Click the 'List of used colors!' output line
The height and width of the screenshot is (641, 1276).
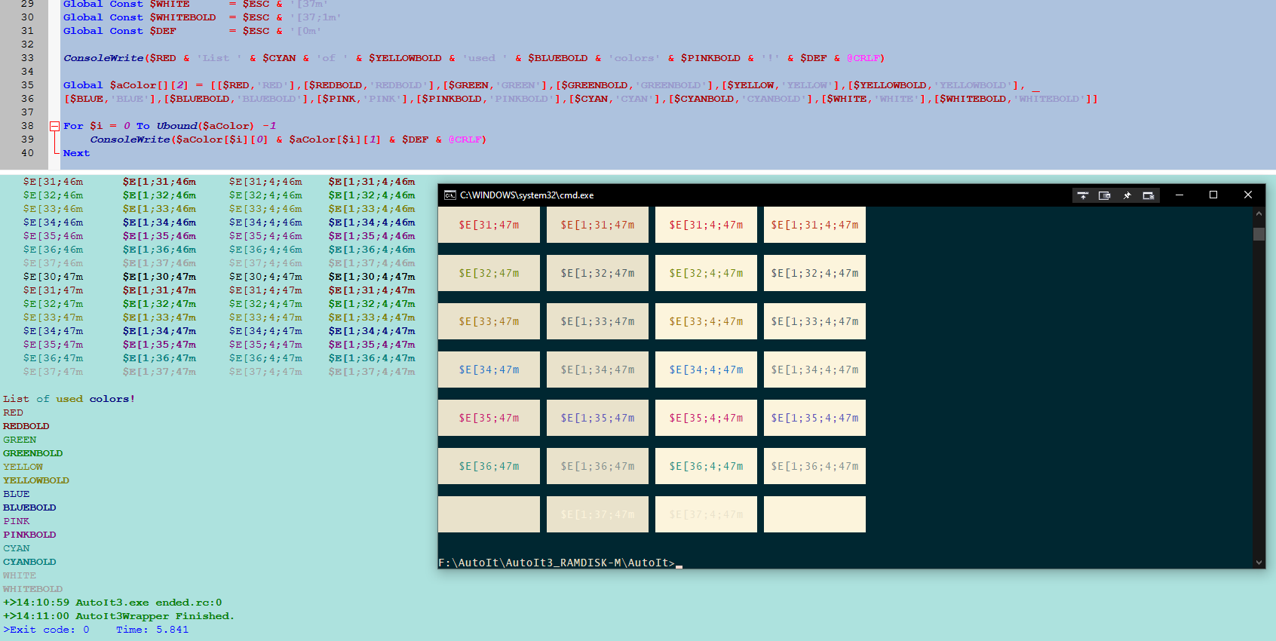(x=69, y=399)
